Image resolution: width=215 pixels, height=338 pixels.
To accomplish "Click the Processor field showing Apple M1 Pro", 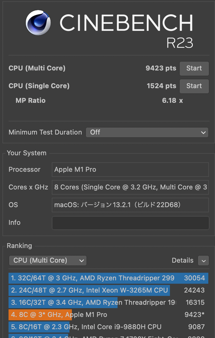I will [x=130, y=170].
